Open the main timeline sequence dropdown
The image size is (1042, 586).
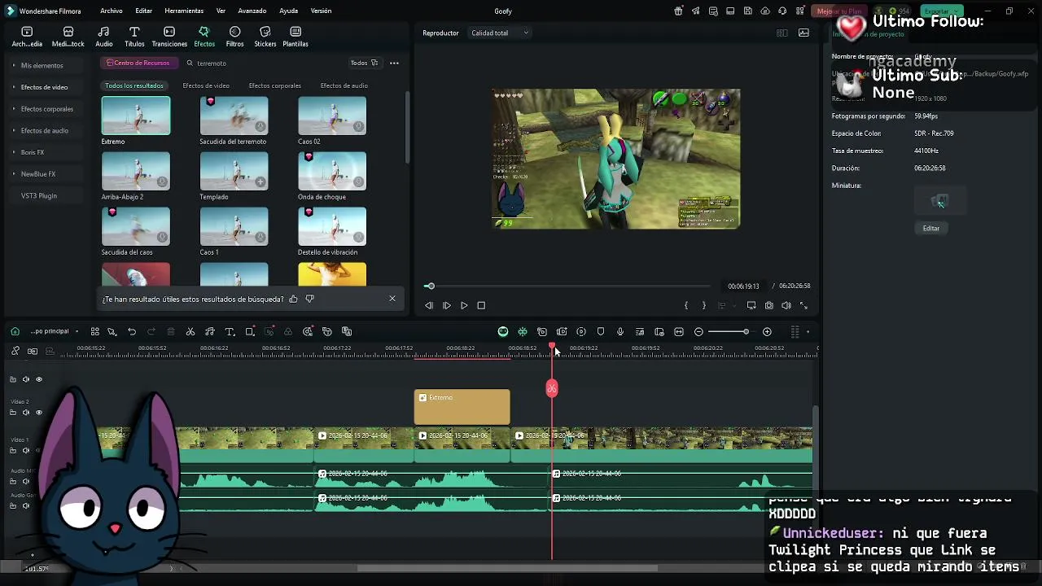[54, 332]
